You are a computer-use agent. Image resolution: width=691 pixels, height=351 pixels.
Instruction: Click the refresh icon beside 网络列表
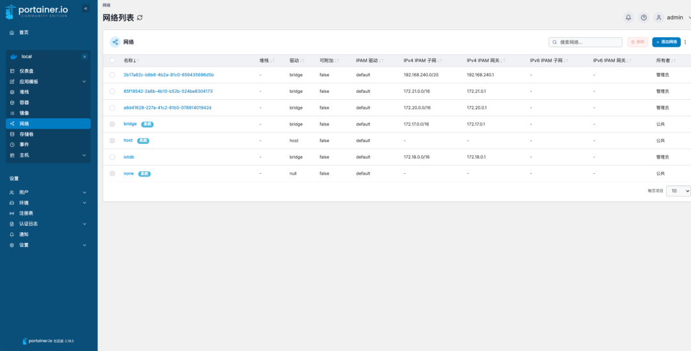click(140, 18)
